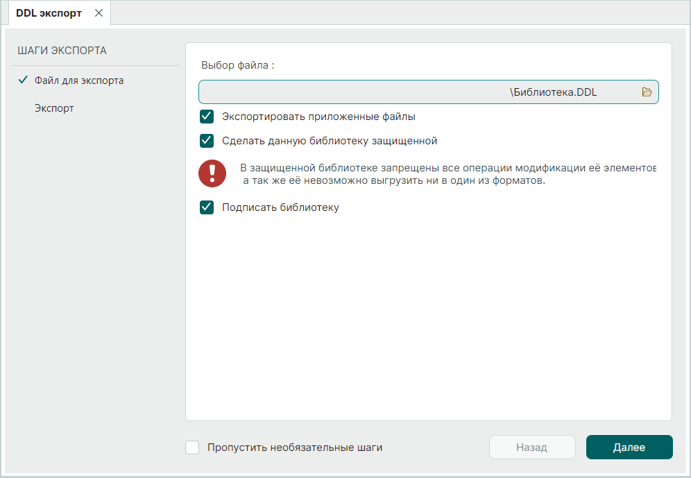
Task: Select the Экспорт step in the sidebar
Action: [54, 109]
